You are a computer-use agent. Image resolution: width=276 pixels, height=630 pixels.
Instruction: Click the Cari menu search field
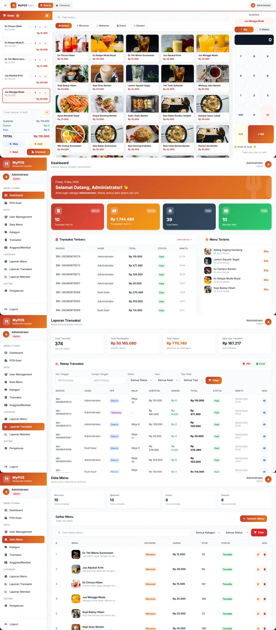point(142,17)
